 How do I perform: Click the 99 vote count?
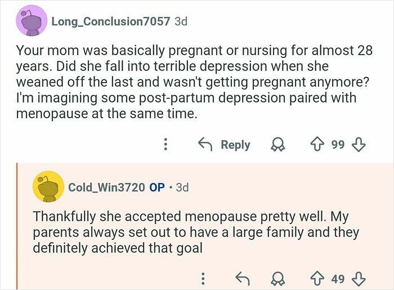click(338, 145)
